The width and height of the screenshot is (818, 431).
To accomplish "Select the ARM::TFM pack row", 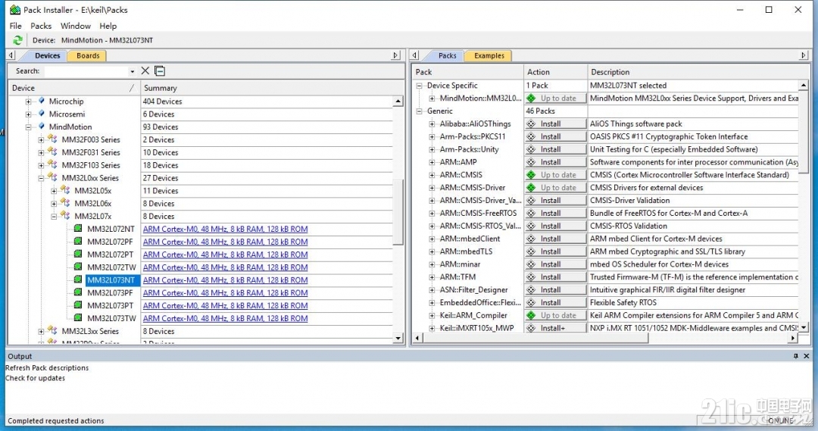I will pyautogui.click(x=457, y=276).
